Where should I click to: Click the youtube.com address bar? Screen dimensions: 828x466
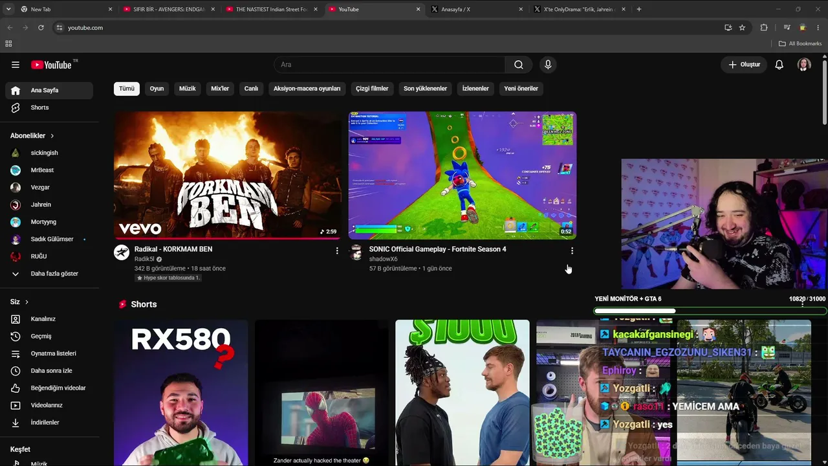[388, 28]
